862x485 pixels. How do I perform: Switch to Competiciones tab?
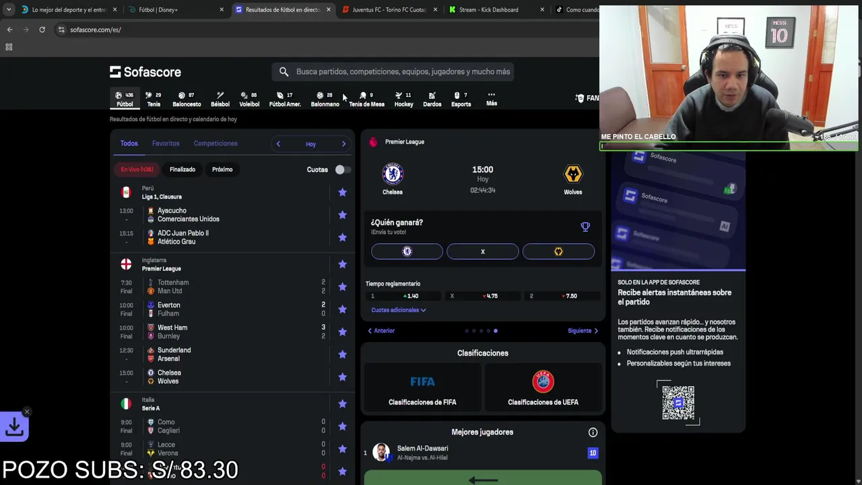click(215, 143)
